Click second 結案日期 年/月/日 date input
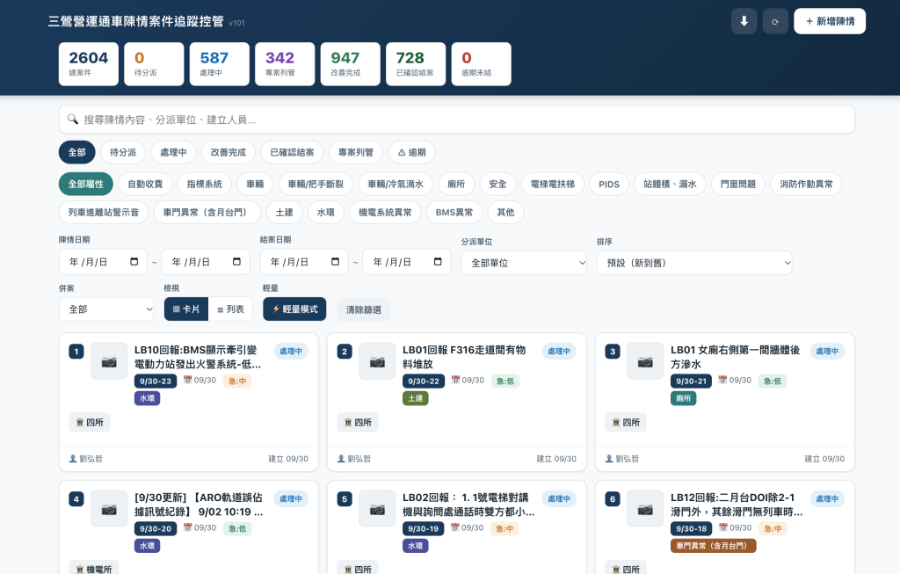 click(407, 262)
